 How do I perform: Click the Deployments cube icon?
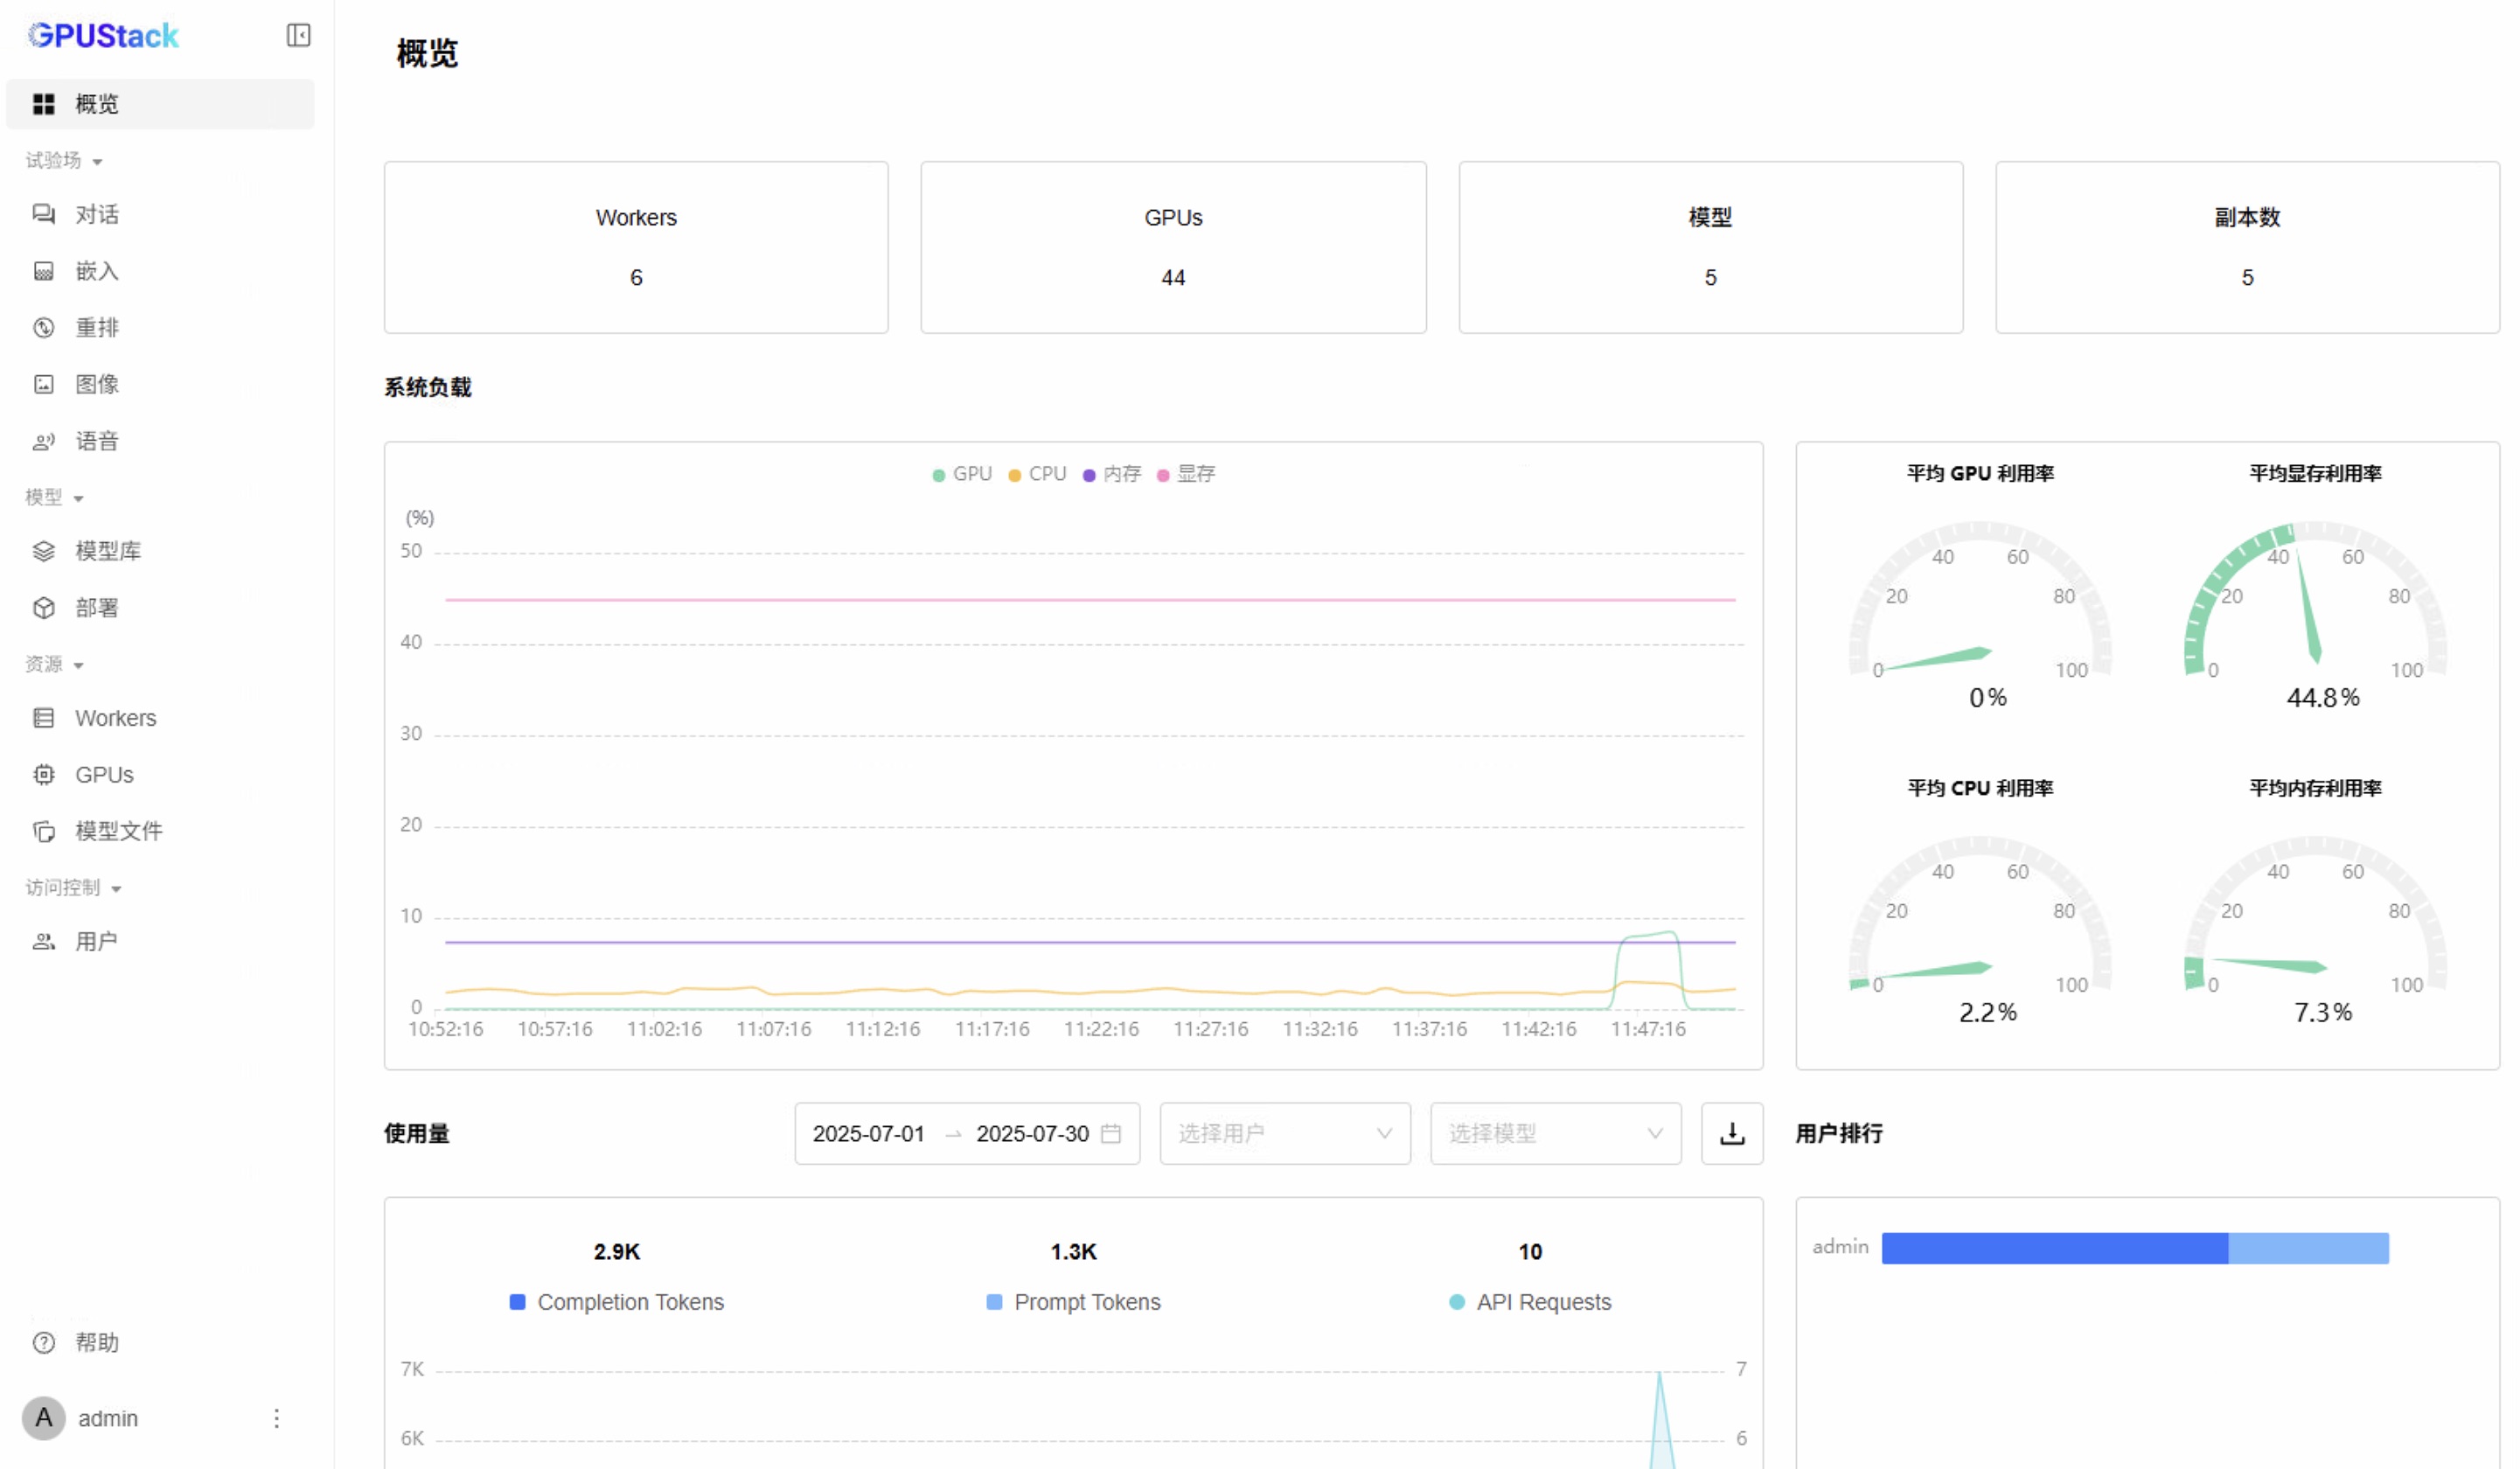click(44, 607)
